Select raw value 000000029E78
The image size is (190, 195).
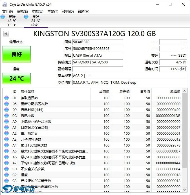pos(169,145)
